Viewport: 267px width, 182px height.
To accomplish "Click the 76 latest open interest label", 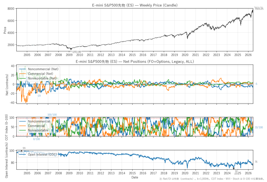I will (x=256, y=162).
